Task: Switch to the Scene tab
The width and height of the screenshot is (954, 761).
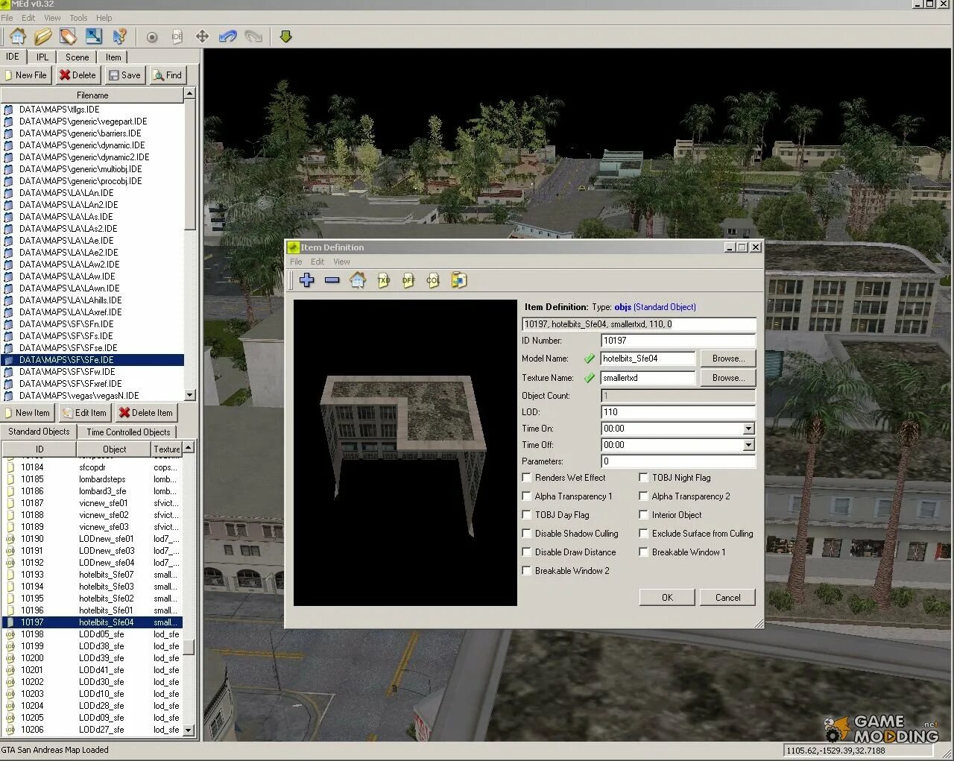Action: point(77,57)
